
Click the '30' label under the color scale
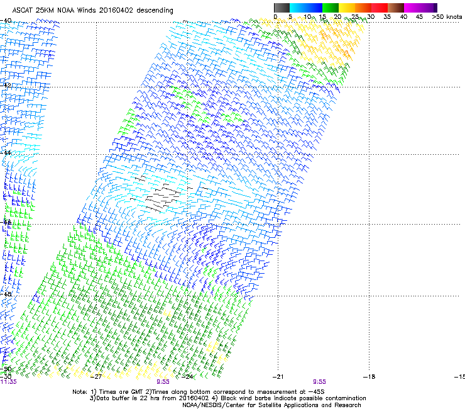pos(371,17)
